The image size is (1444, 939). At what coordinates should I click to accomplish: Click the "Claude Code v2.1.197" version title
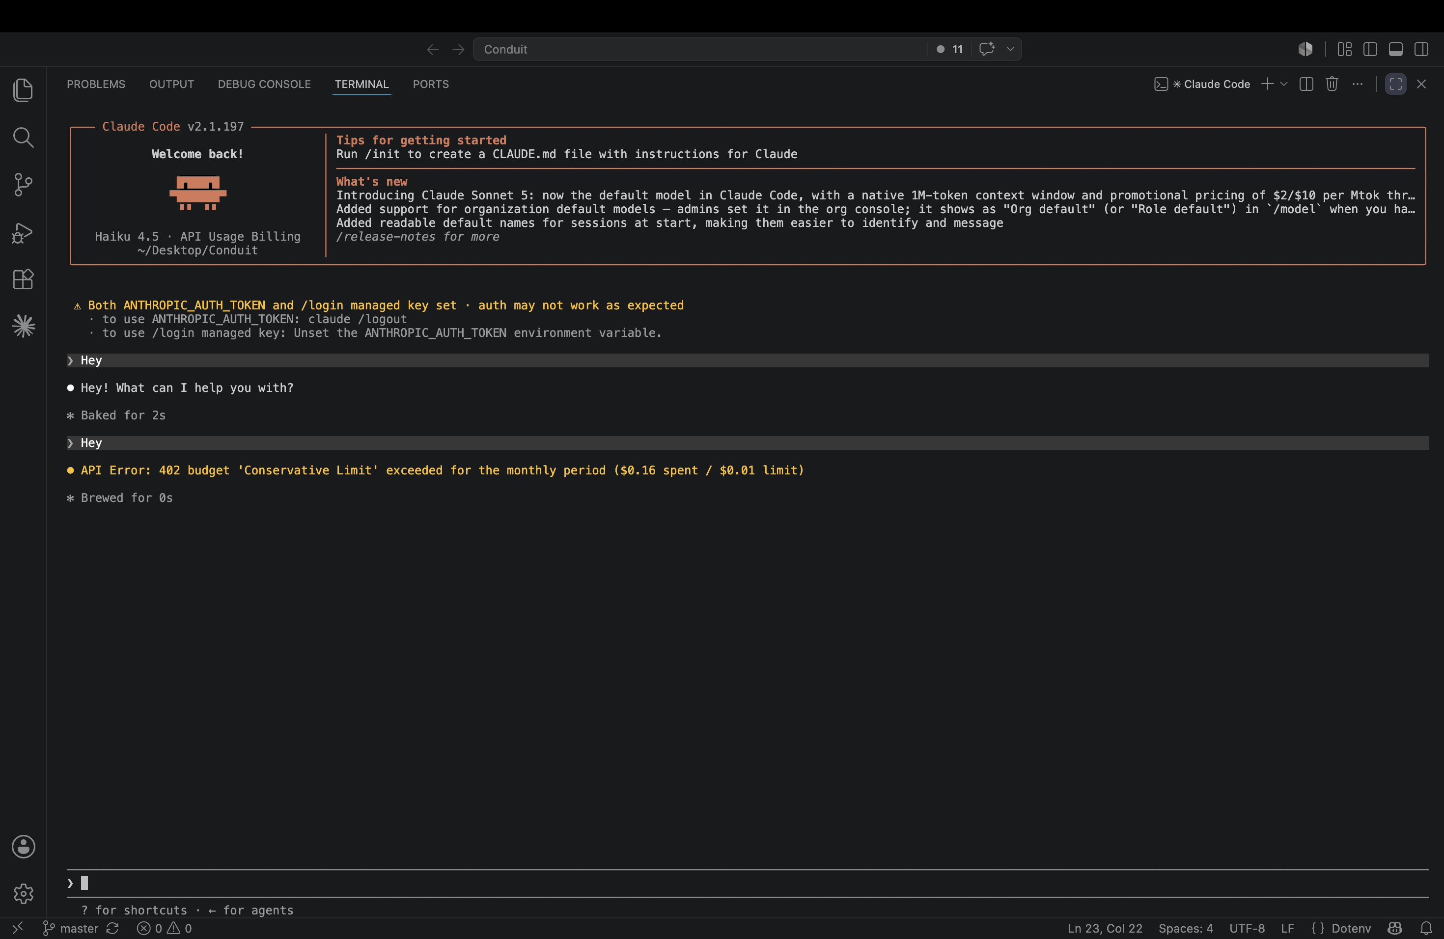point(173,126)
